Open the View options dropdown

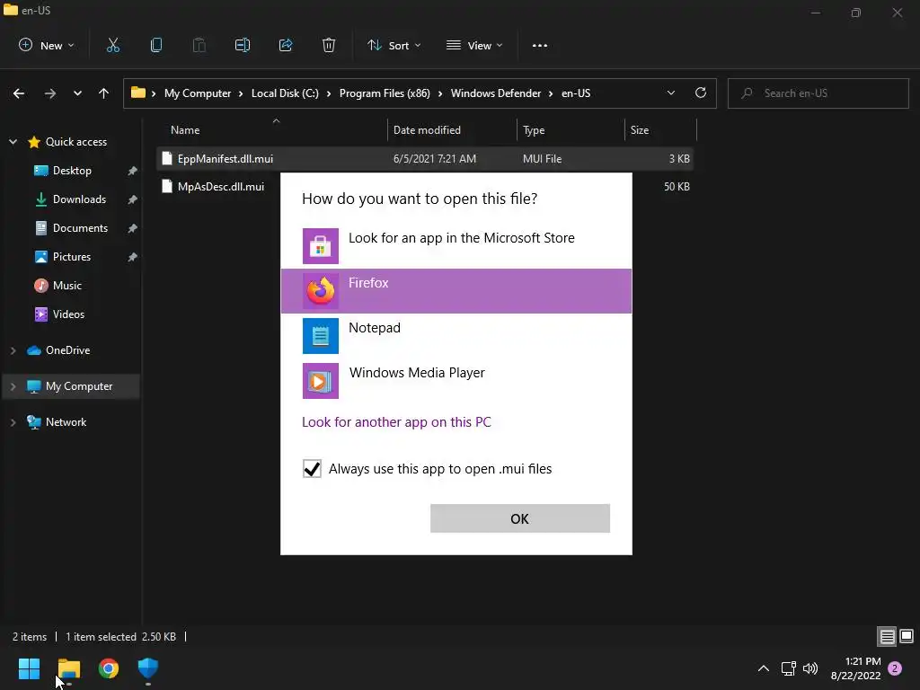tap(474, 45)
